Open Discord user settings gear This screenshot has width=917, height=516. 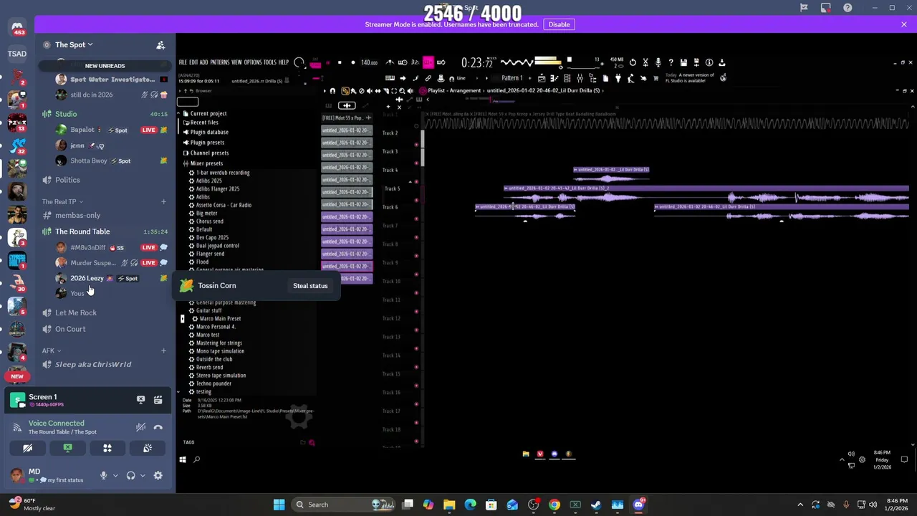tap(158, 475)
